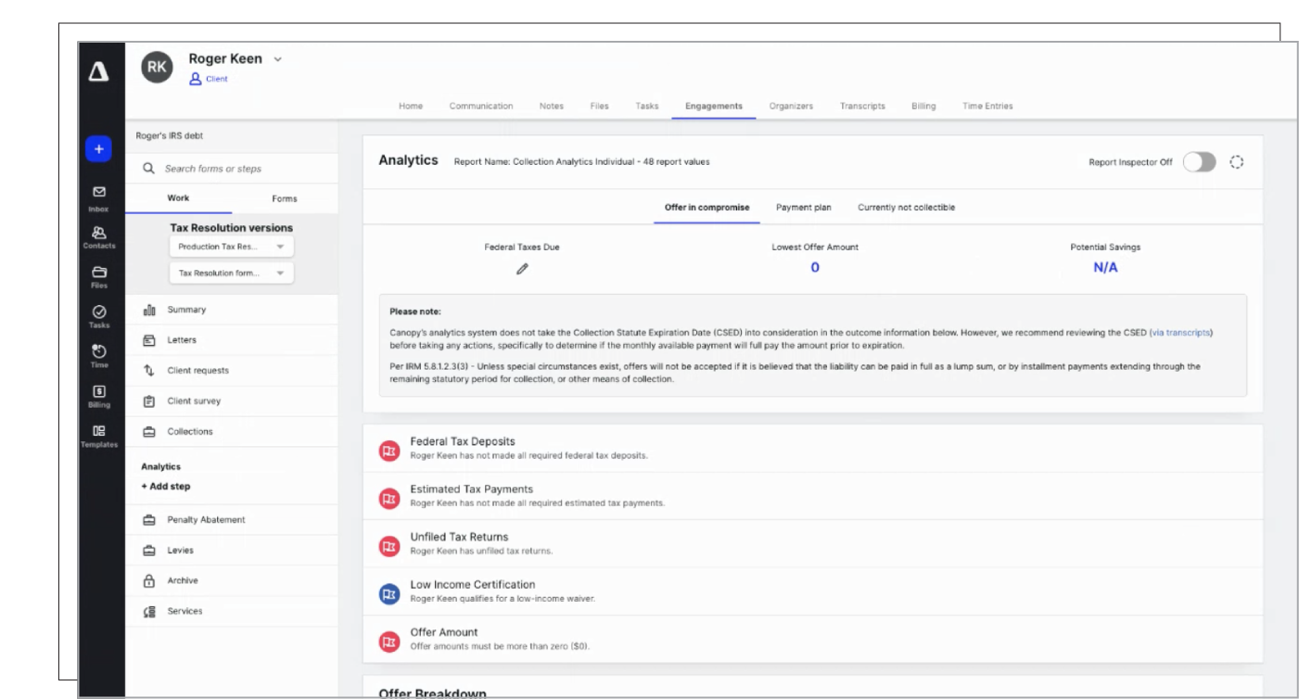
Task: Open the Files tab in the top navigation
Action: pyautogui.click(x=599, y=106)
